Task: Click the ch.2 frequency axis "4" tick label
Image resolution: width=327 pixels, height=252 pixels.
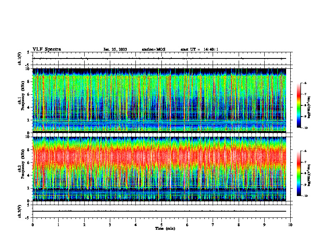Action: (29, 175)
